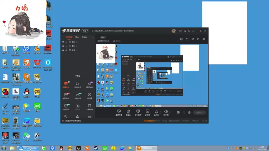269x151 pixels.
Task: Open the iQIYI desktop shortcut
Action: tap(37, 108)
